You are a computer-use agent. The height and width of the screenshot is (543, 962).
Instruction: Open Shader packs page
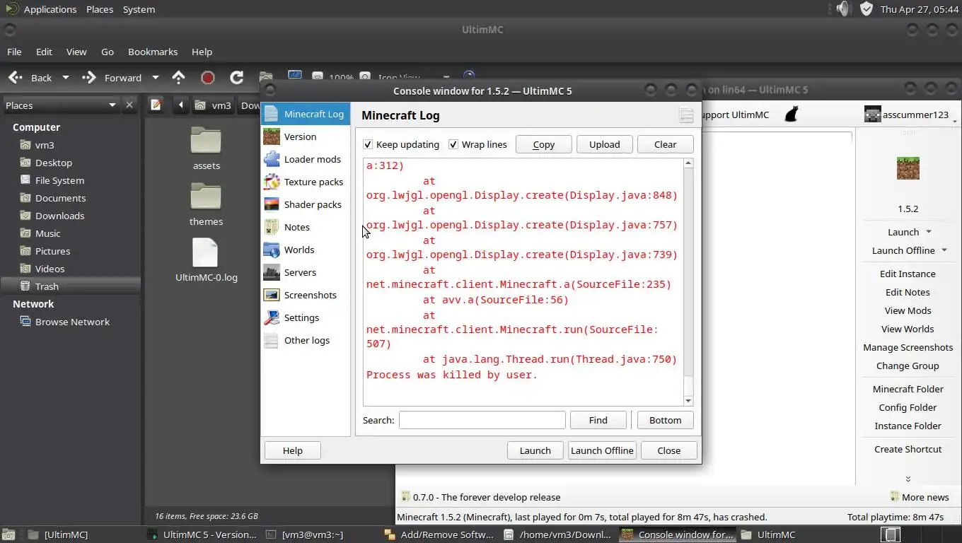(306, 204)
